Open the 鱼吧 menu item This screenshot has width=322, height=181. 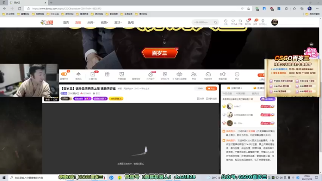(x=131, y=23)
